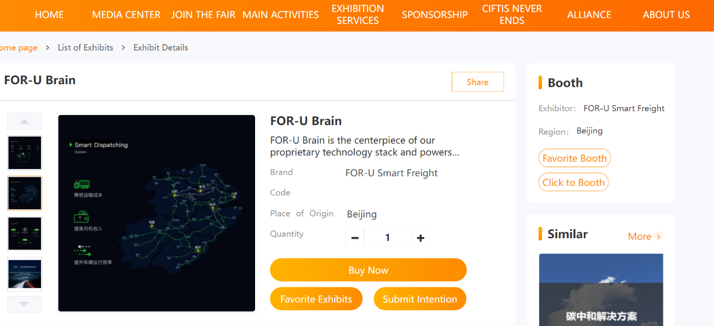This screenshot has height=326, width=714.
Task: Click the Share button
Action: click(x=478, y=82)
